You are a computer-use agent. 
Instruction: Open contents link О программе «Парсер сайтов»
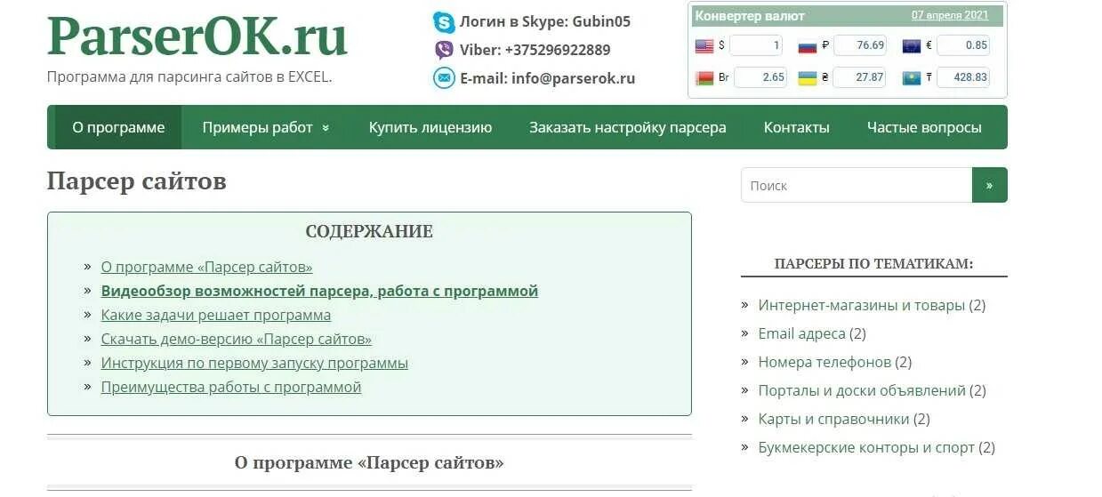206,267
